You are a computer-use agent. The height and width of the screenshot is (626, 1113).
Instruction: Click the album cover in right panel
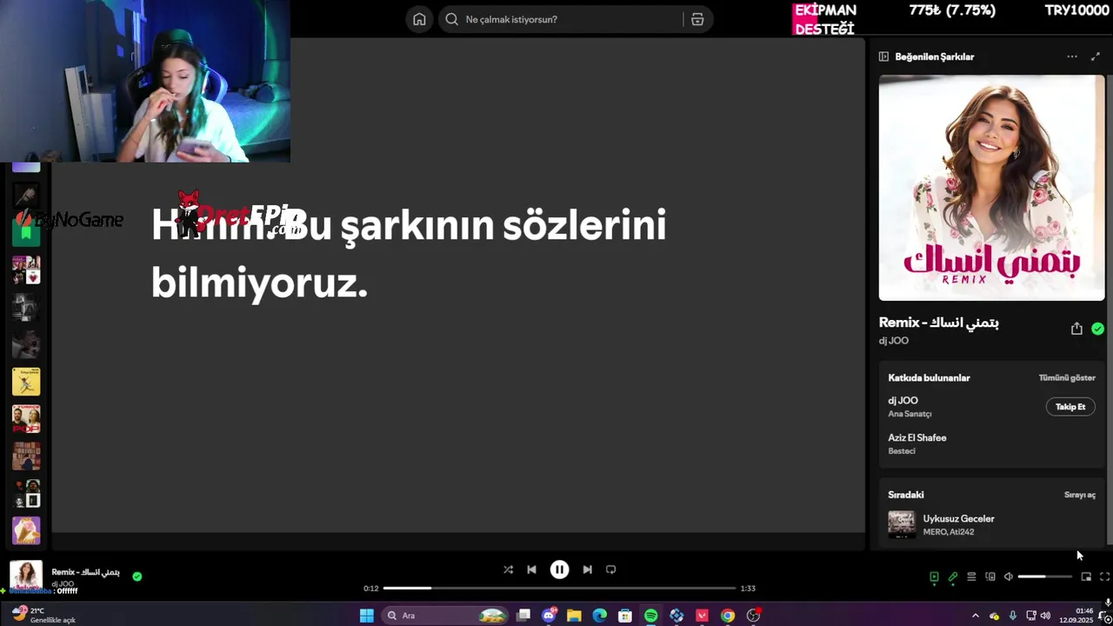pos(991,188)
